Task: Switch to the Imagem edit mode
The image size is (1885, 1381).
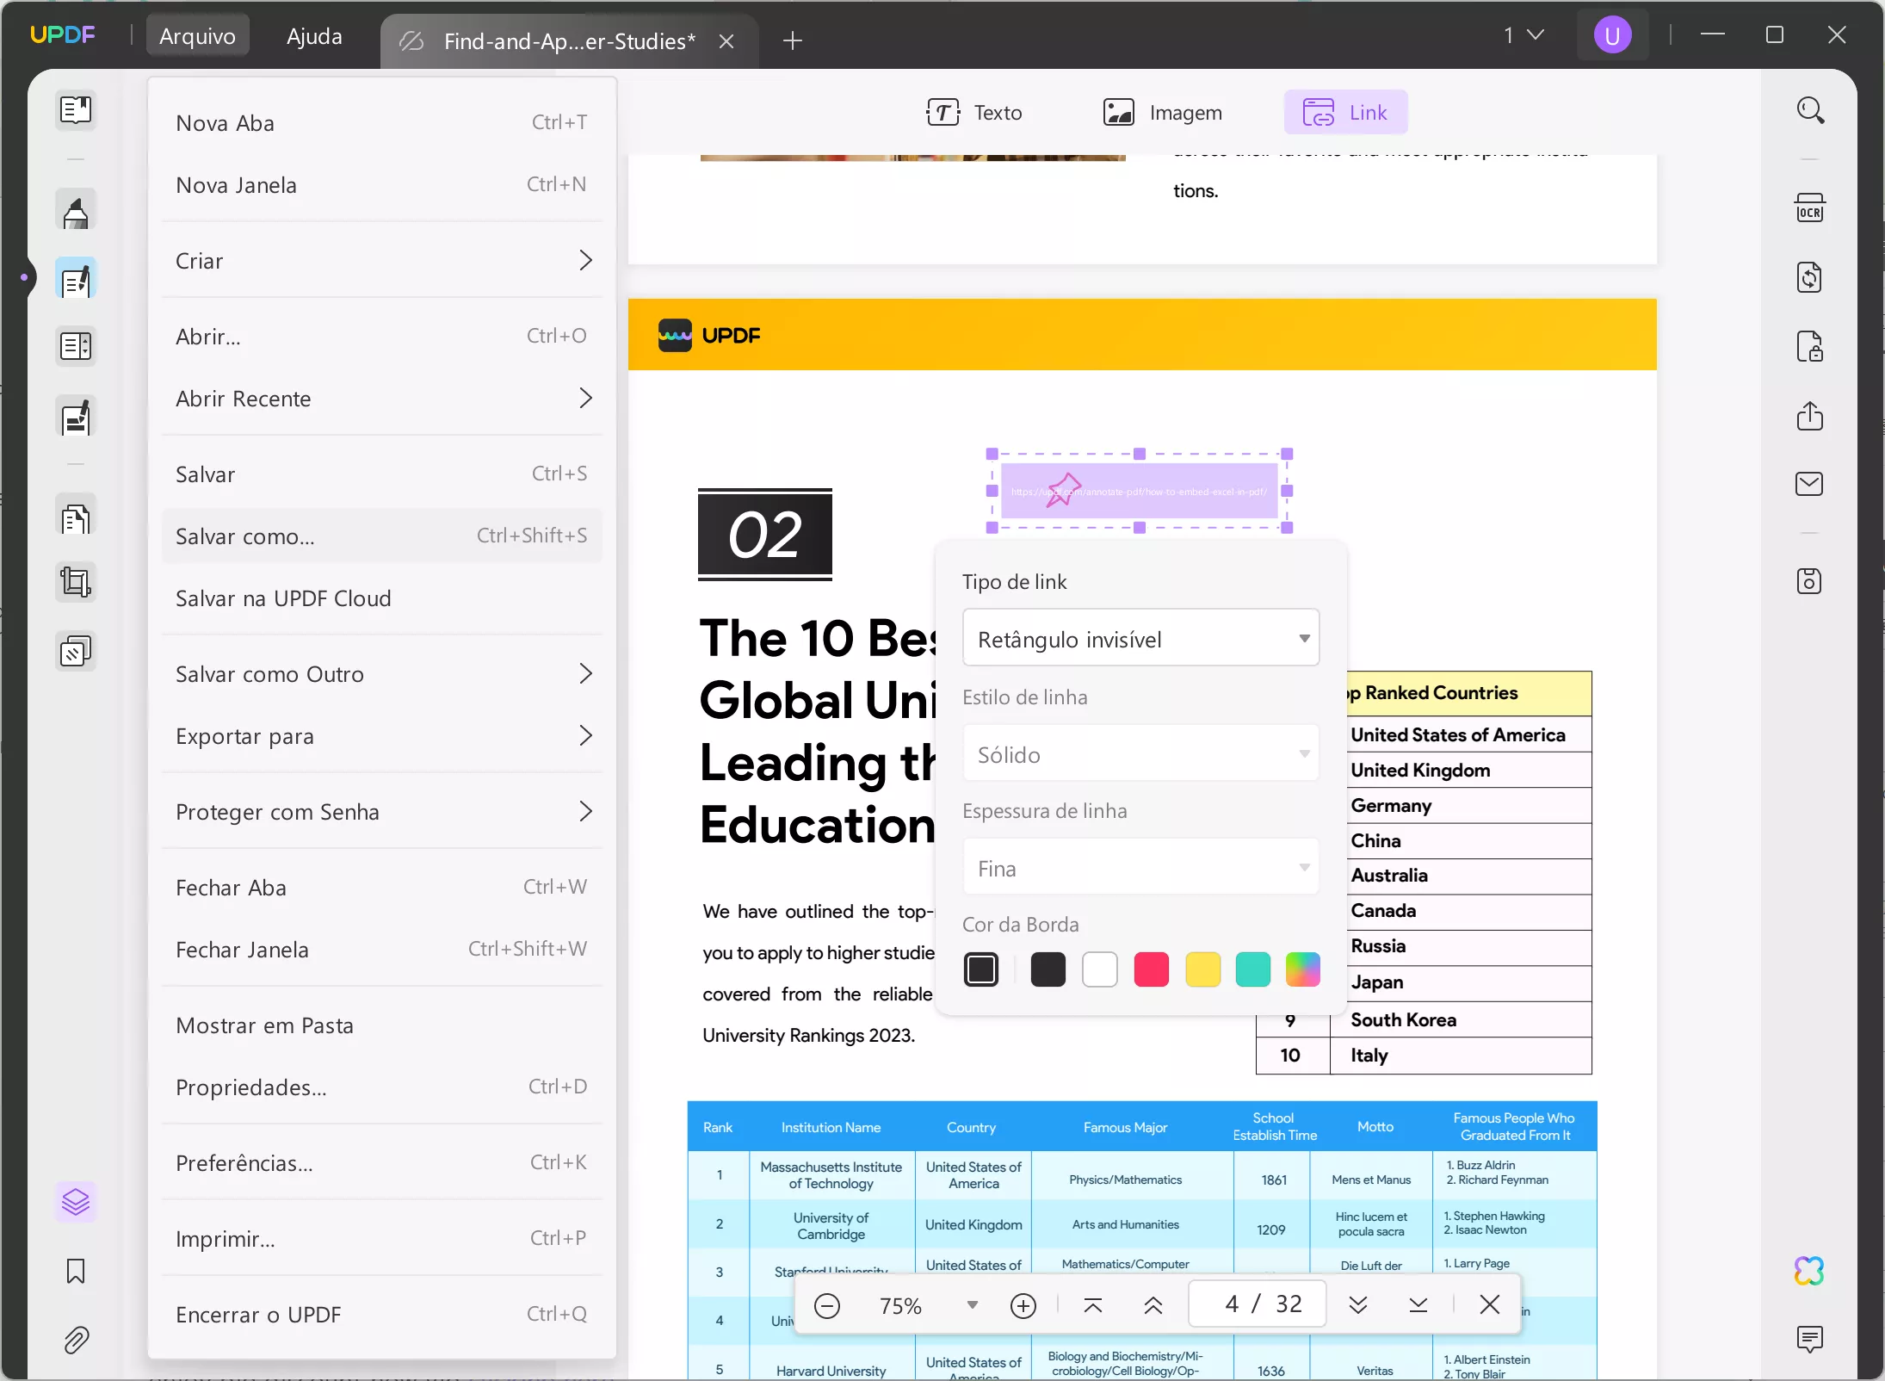Action: [x=1163, y=113]
